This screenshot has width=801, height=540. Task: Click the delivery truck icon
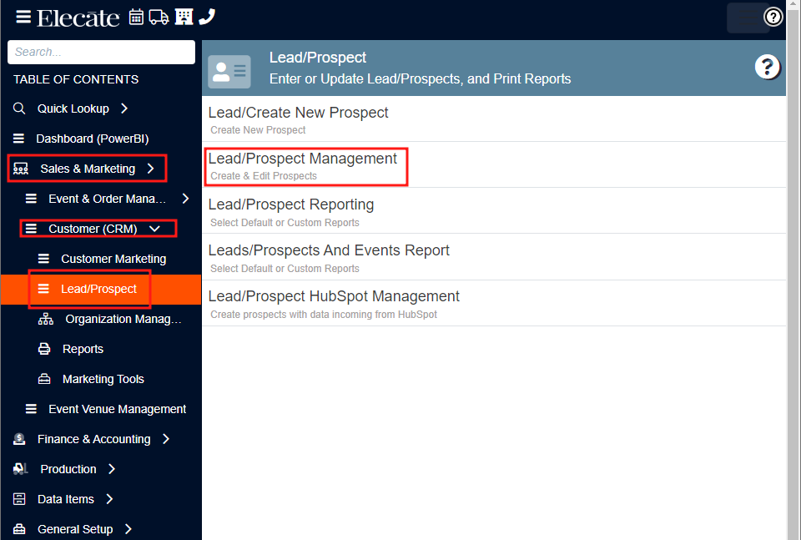click(159, 16)
